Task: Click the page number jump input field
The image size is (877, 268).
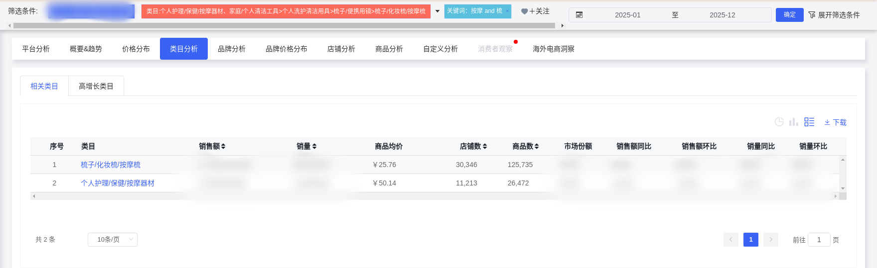Action: [x=819, y=240]
